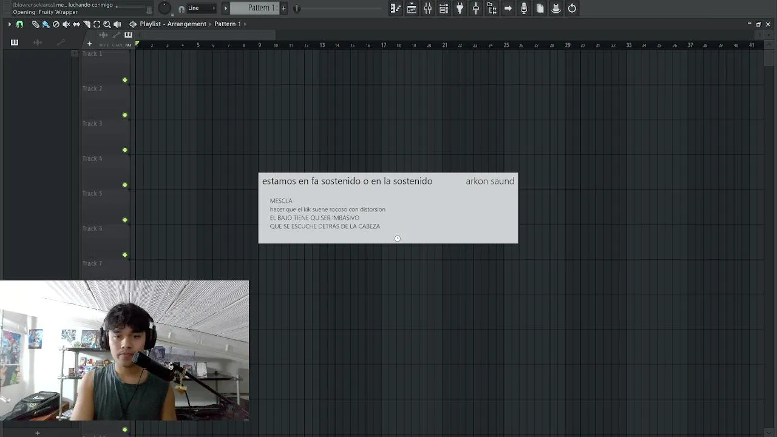Select the Select tool

pyautogui.click(x=97, y=24)
